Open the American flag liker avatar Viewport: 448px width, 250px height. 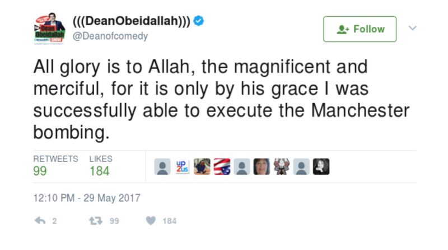(222, 166)
